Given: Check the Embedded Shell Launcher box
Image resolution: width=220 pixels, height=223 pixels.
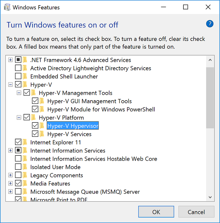Looking at the screenshot, I should (x=18, y=76).
